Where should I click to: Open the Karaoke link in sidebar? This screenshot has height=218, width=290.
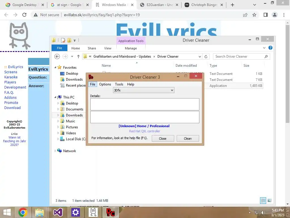(x=11, y=77)
